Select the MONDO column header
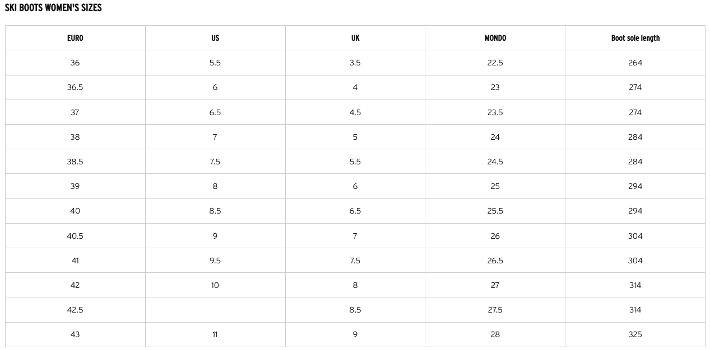This screenshot has height=350, width=710. 495,38
